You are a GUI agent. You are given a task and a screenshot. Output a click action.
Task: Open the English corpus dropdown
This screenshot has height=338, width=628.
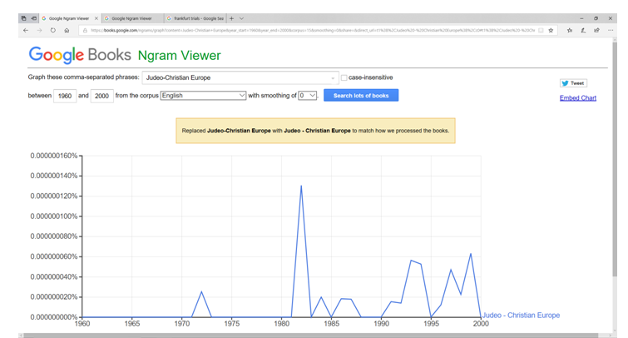(203, 96)
